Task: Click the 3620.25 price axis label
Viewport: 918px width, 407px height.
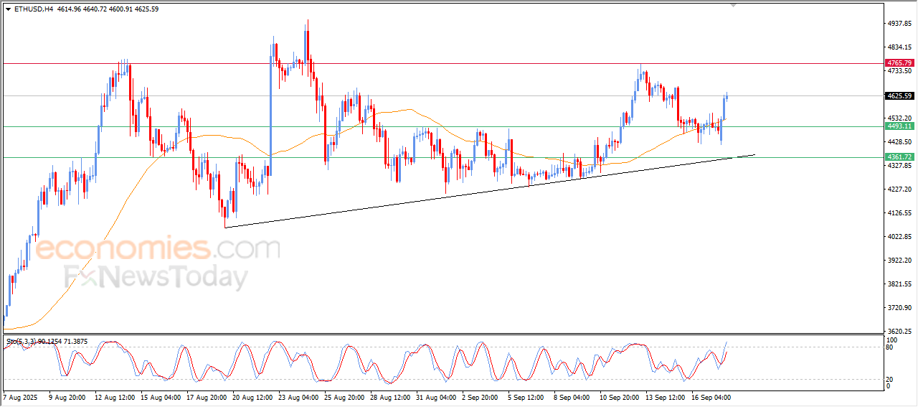Action: 899,332
